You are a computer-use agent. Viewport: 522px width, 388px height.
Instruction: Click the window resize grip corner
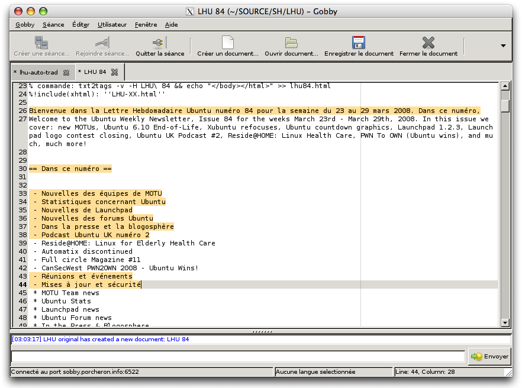point(508,372)
